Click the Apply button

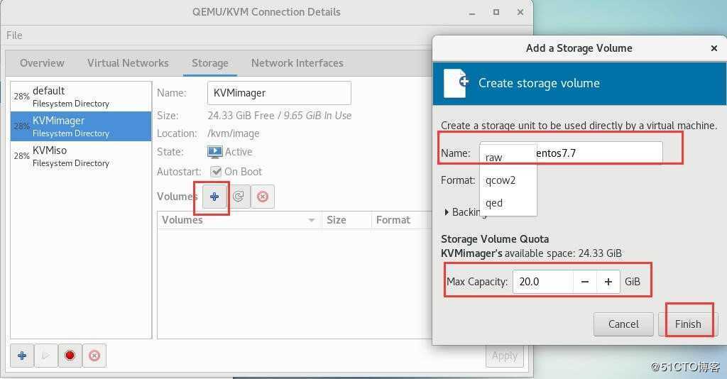click(505, 356)
